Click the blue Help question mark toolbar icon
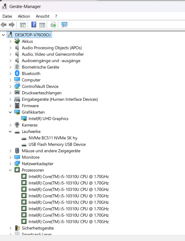Image resolution: width=185 pixels, height=241 pixels. coord(34,25)
